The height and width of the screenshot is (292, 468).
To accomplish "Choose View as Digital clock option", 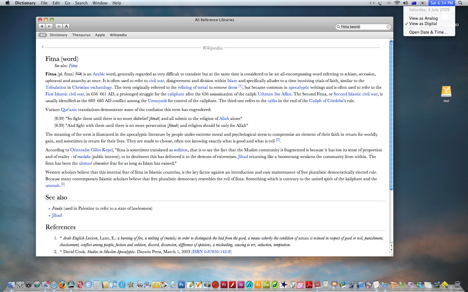I will pos(429,24).
